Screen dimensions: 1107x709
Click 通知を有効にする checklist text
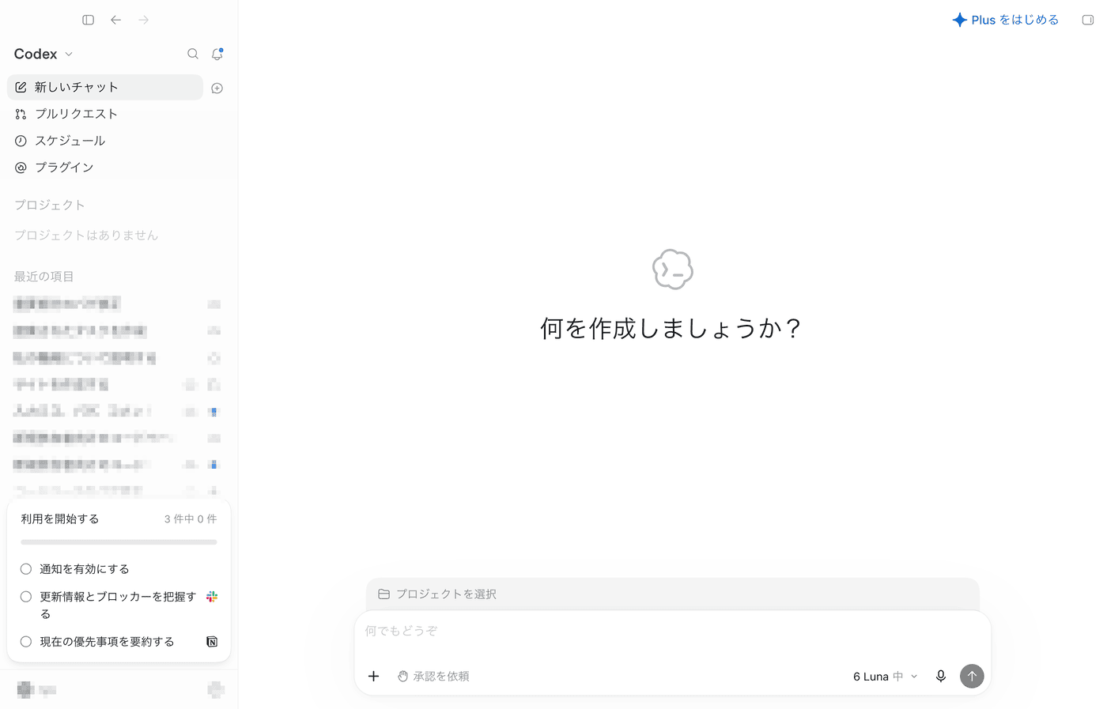tap(85, 569)
